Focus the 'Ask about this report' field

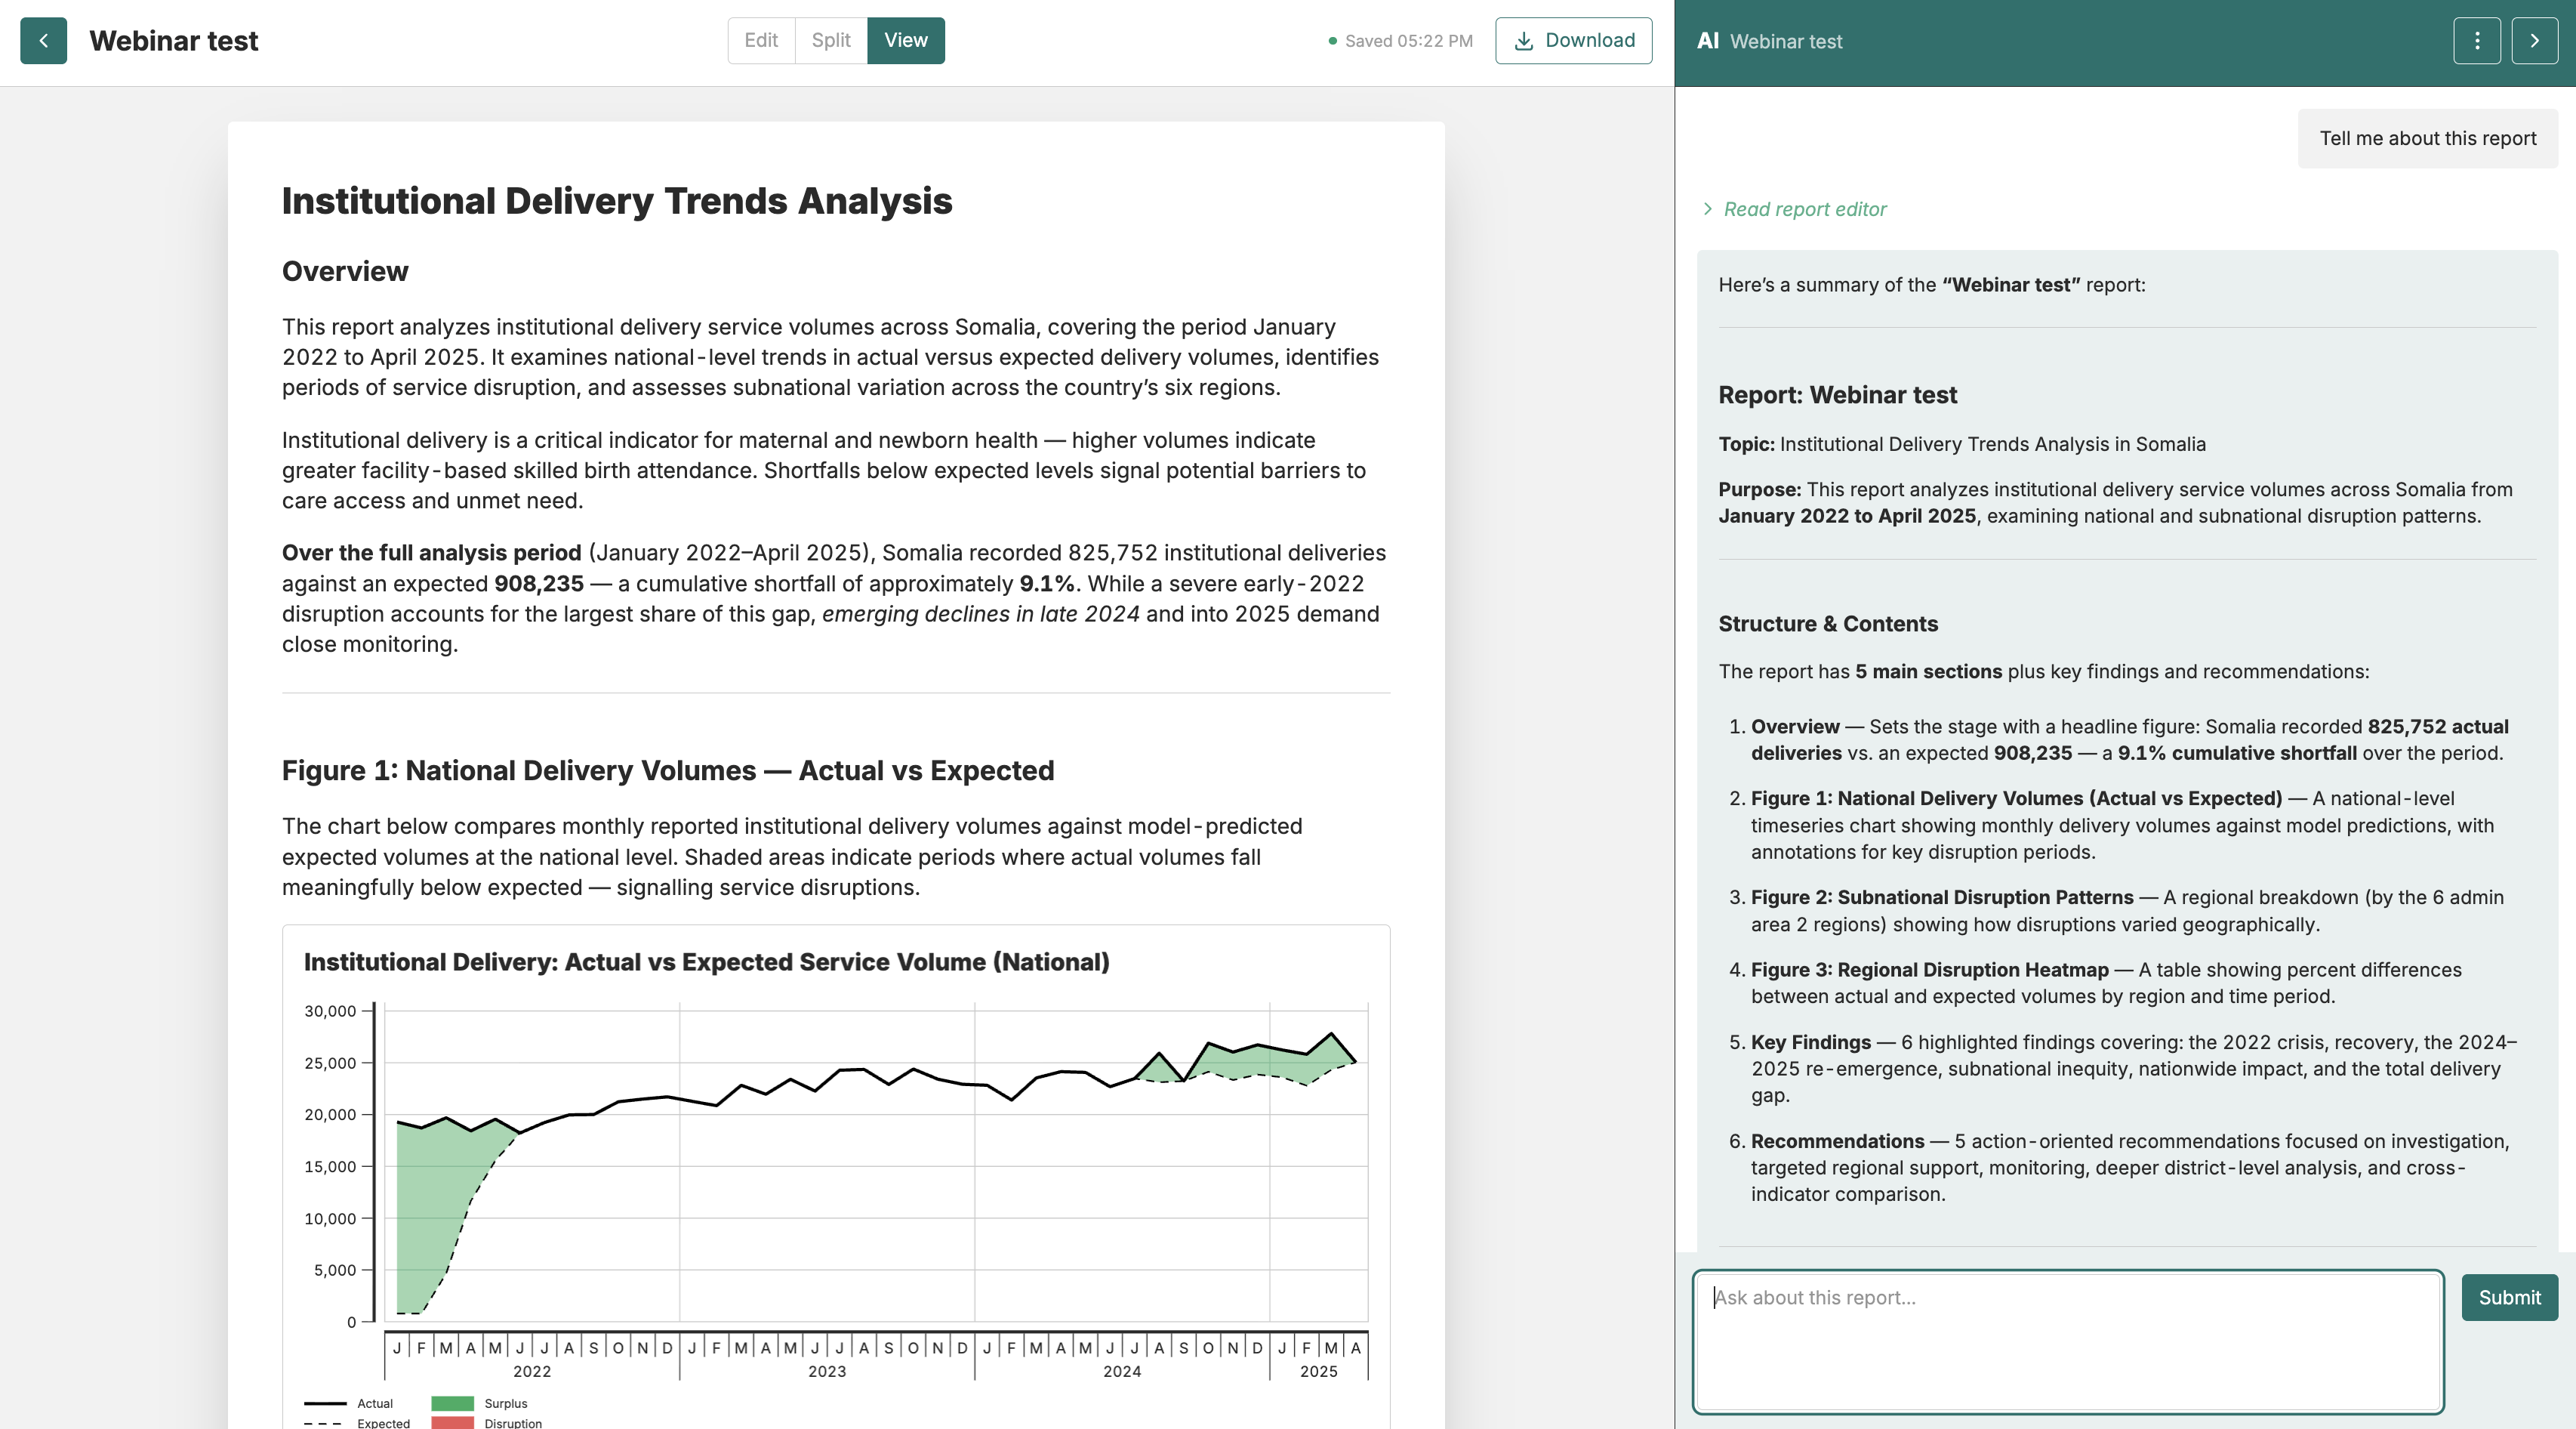tap(2068, 1341)
